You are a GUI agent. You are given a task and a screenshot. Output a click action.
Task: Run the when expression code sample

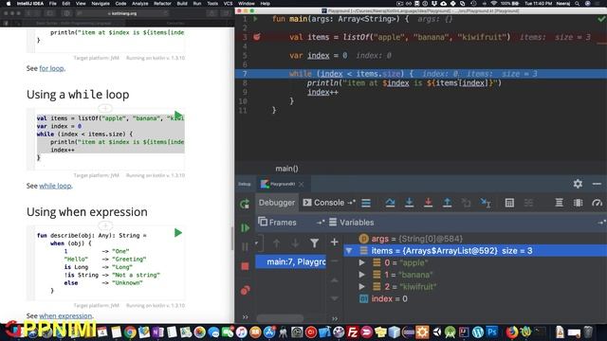pos(178,233)
